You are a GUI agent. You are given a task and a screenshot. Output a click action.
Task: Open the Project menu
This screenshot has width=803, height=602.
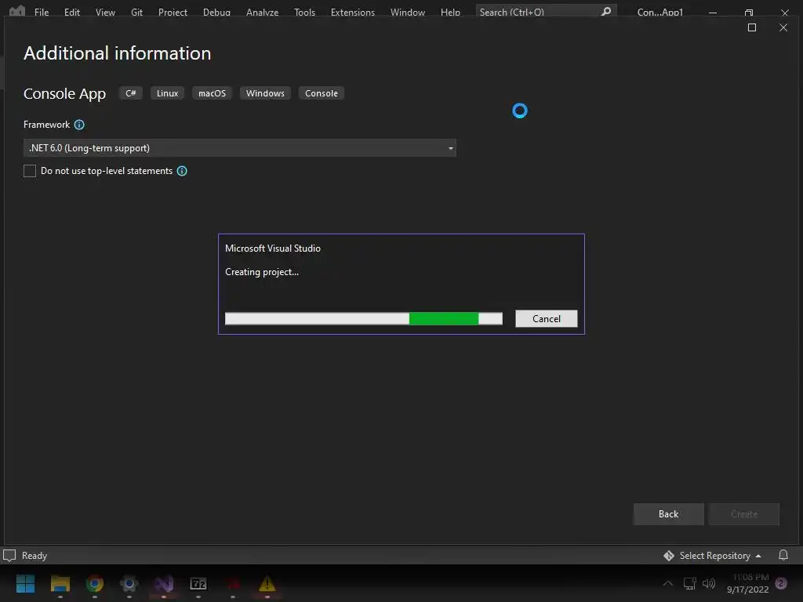coord(173,12)
